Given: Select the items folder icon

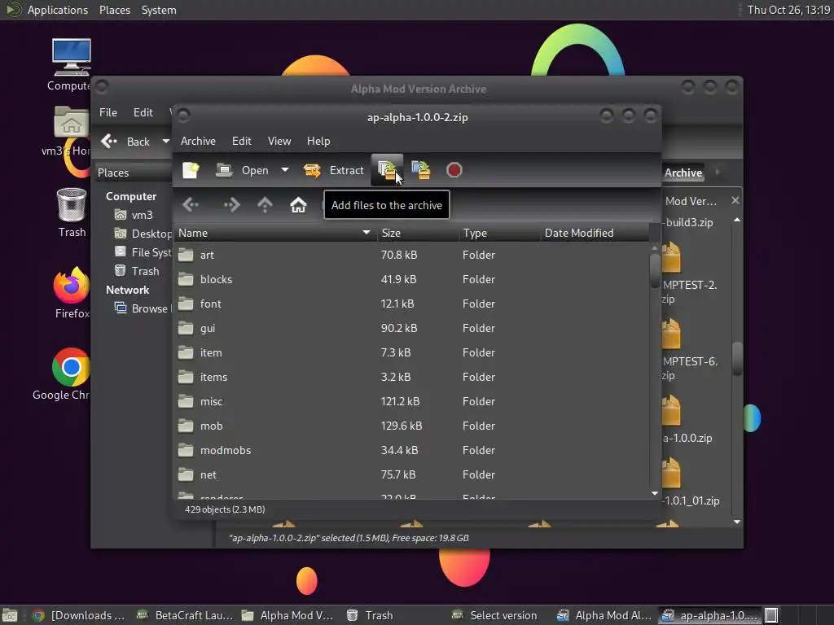Looking at the screenshot, I should tap(186, 377).
